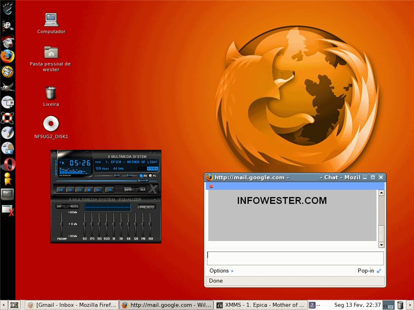Toggle the equalizer AUTO button
This screenshot has height=310, width=414.
[x=74, y=207]
